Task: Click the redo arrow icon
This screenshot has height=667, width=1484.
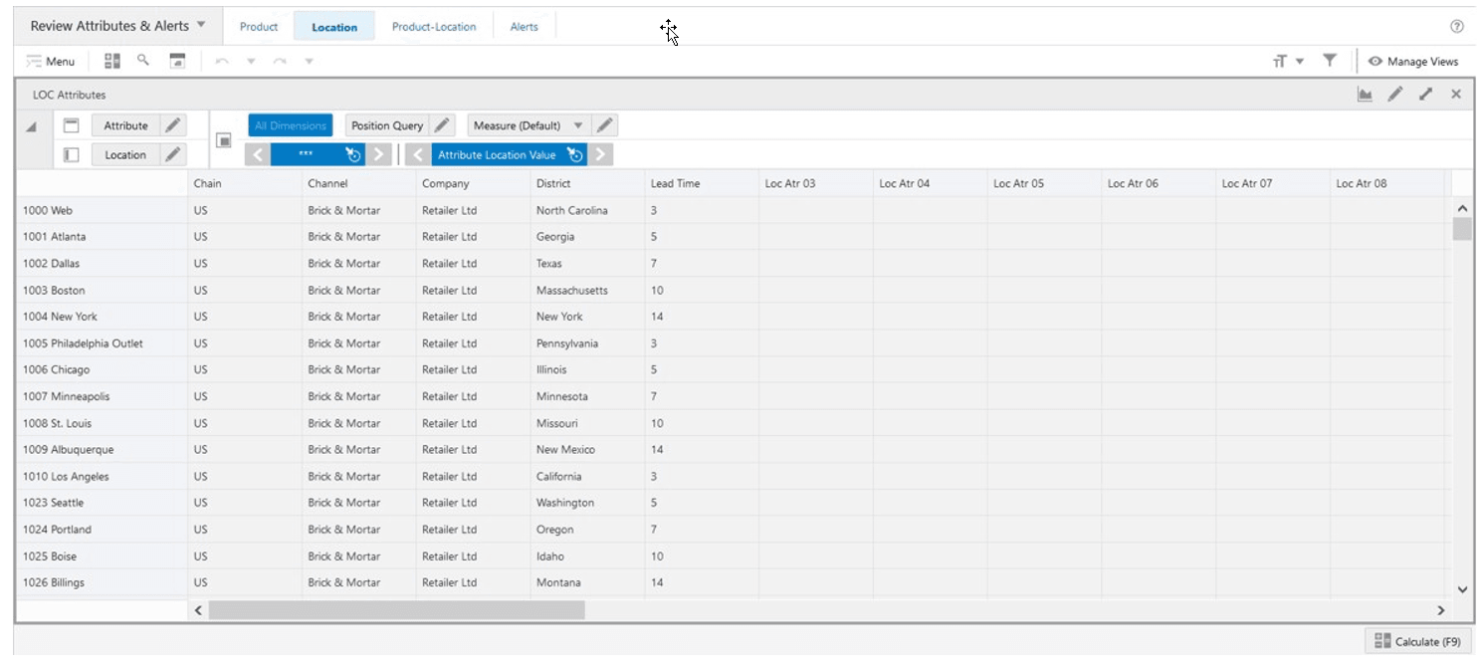Action: click(x=281, y=61)
